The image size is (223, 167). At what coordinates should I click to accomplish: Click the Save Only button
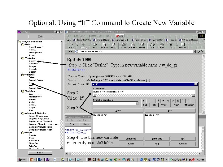click(157, 139)
